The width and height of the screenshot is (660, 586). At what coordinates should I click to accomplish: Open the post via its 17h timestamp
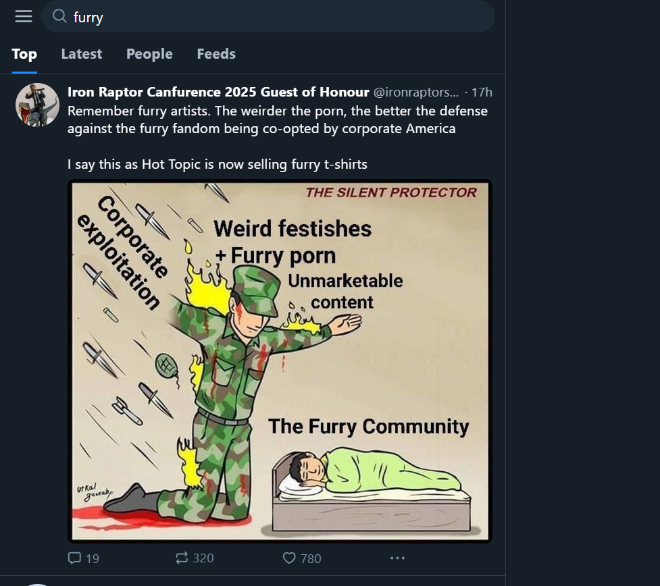(x=482, y=92)
